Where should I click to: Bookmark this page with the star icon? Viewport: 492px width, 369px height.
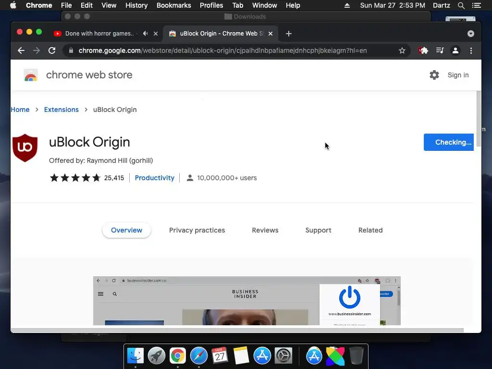click(402, 50)
